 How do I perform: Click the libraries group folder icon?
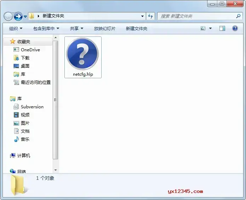12,99
